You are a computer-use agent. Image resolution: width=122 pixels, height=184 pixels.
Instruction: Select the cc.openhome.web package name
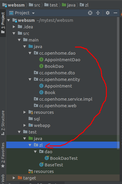pos(58,106)
